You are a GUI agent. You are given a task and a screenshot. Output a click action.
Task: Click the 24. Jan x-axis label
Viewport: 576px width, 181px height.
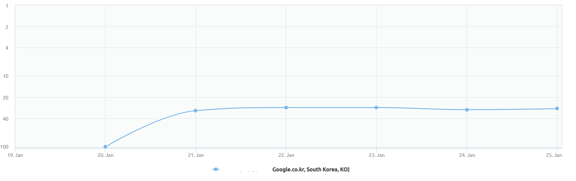click(467, 155)
